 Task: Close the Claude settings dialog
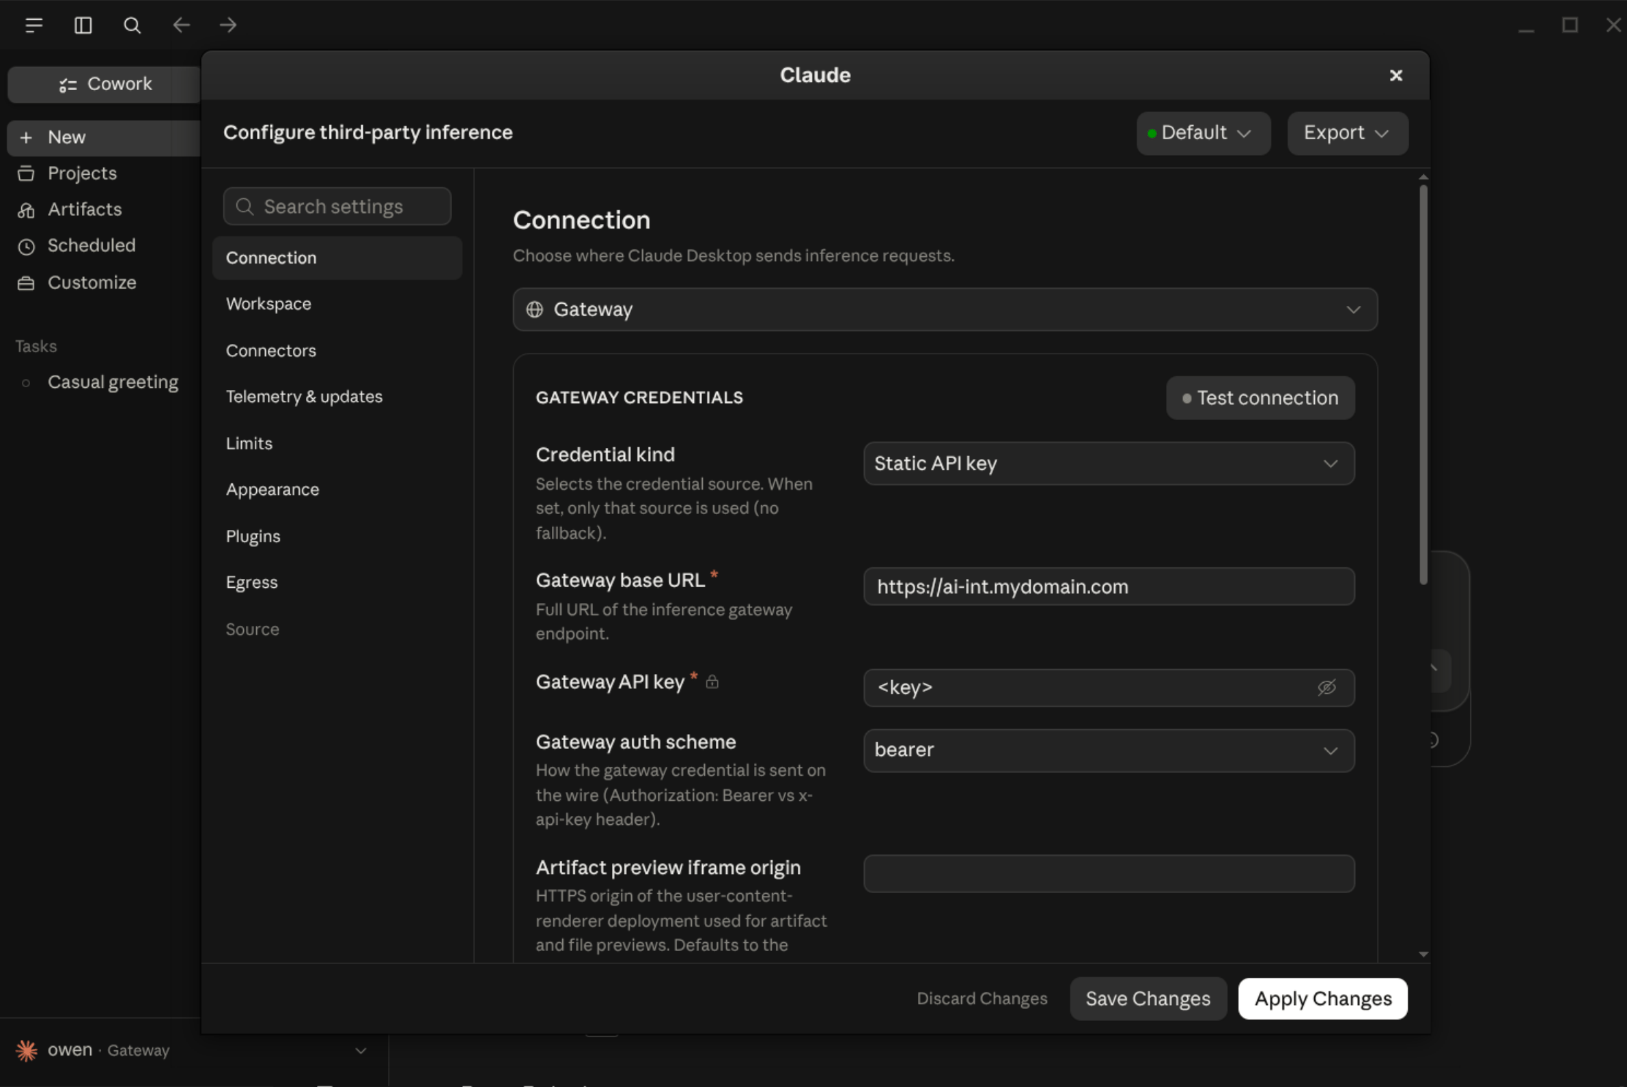1395,75
